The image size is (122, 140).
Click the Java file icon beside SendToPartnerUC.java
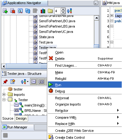tap(35, 31)
